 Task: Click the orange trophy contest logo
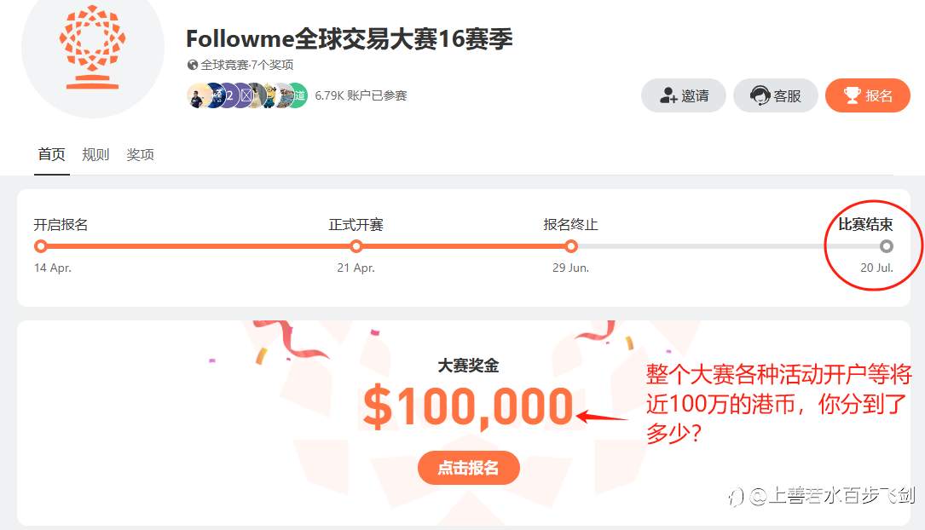coord(93,47)
